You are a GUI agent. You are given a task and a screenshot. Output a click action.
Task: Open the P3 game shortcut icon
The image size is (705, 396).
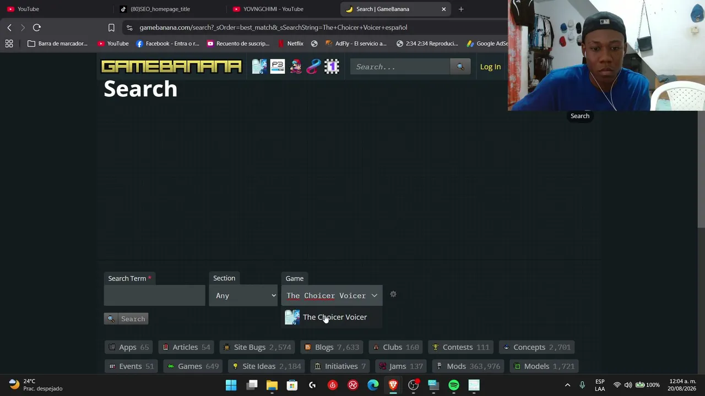pyautogui.click(x=278, y=67)
